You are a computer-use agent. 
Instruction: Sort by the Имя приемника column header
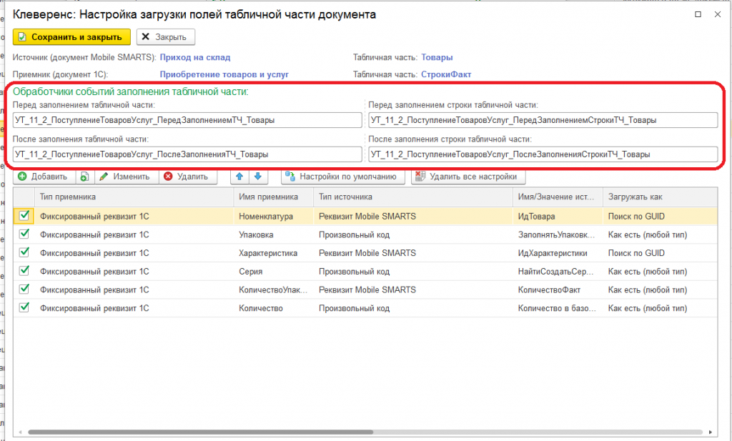point(274,197)
